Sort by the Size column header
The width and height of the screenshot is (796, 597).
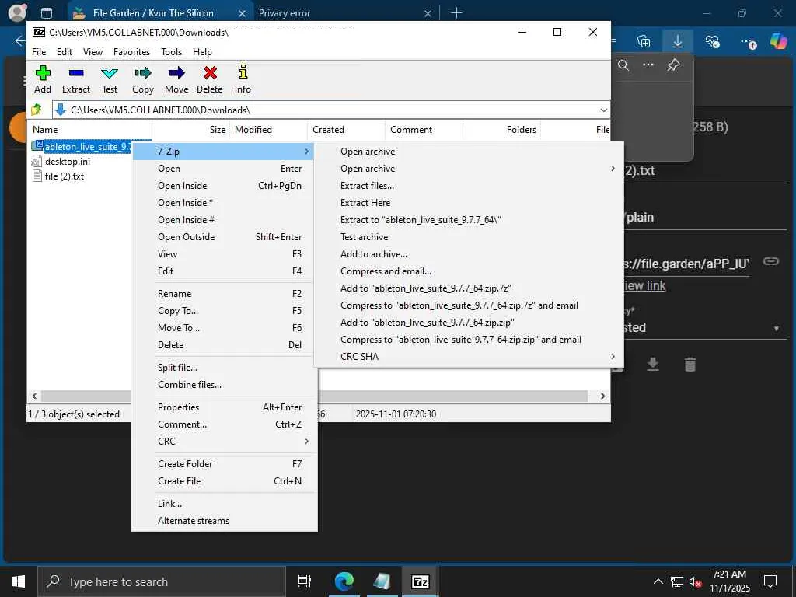click(x=191, y=130)
